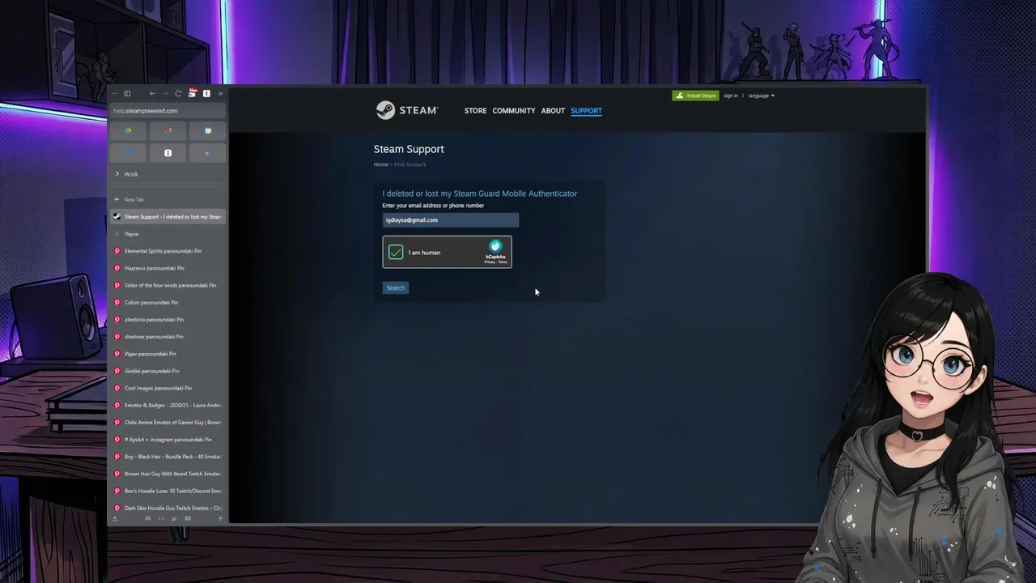This screenshot has width=1036, height=583.
Task: Click the browser forward arrow
Action: (x=165, y=93)
